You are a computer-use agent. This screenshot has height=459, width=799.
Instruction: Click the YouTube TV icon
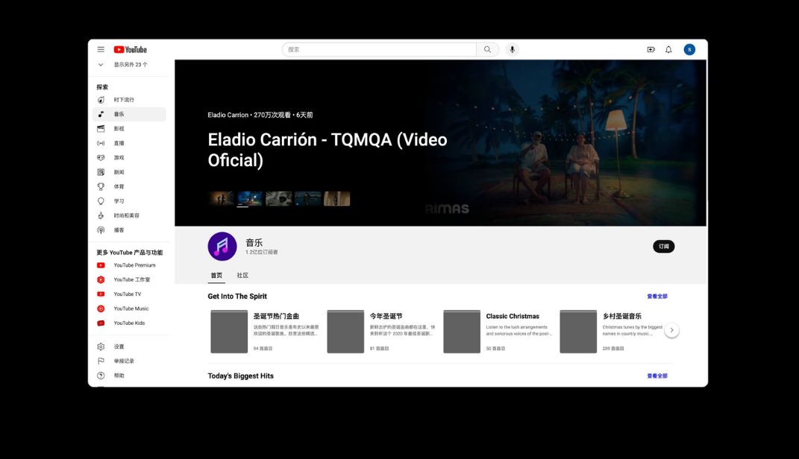coord(101,294)
